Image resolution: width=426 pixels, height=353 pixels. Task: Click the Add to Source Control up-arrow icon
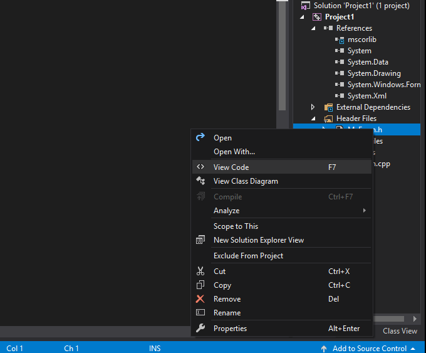[324, 349]
